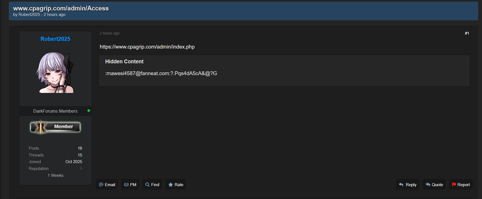Screen dimensions: 482x199
Task: Open the Robert2025 profile username link
Action: click(55, 39)
